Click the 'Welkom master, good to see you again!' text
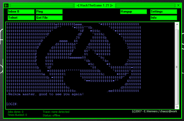Image resolution: width=184 pixels, height=121 pixels. 45,94
